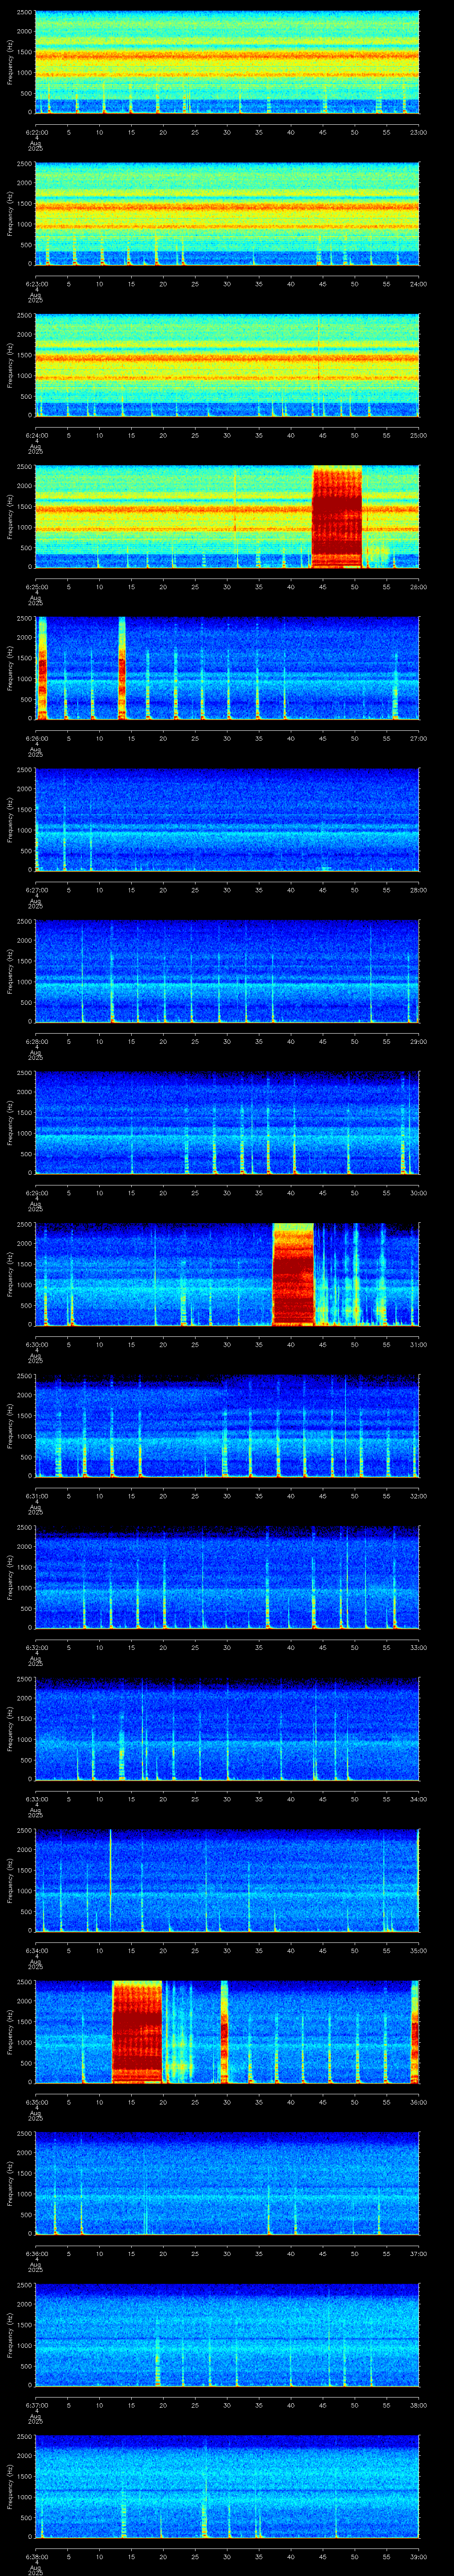Click the "38:00" end time label
The image size is (454, 2576).
pyautogui.click(x=418, y=2404)
